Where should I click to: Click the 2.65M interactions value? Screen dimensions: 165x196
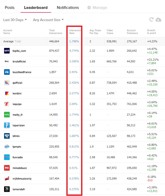tap(53, 93)
